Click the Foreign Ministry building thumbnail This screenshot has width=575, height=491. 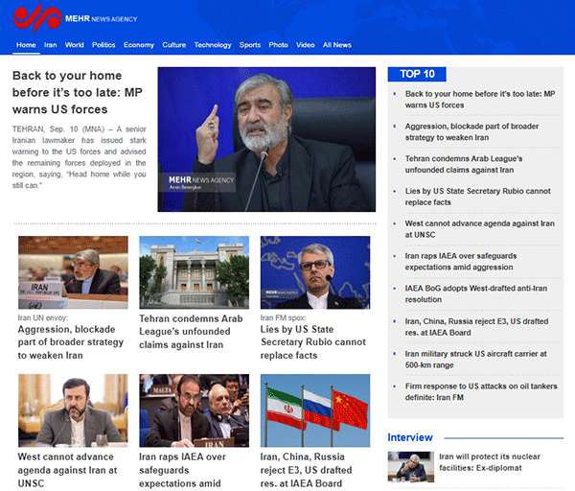[x=194, y=272]
